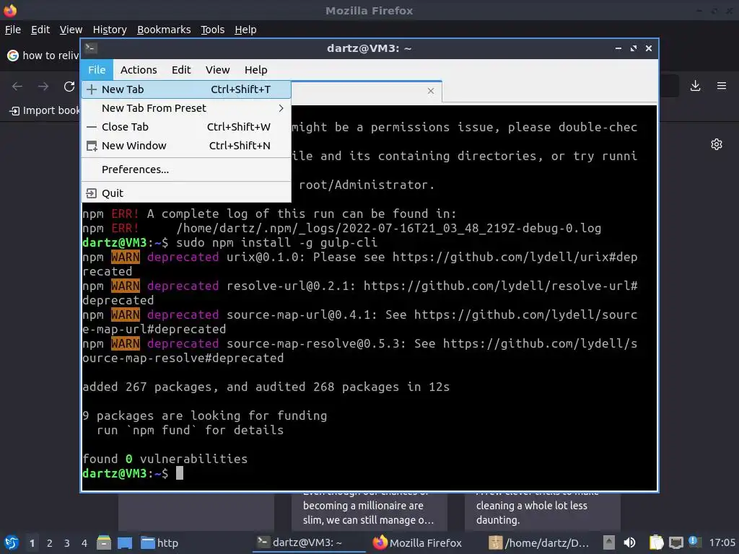This screenshot has width=739, height=554.
Task: Open the file manager quick-launch icon
Action: [x=104, y=542]
